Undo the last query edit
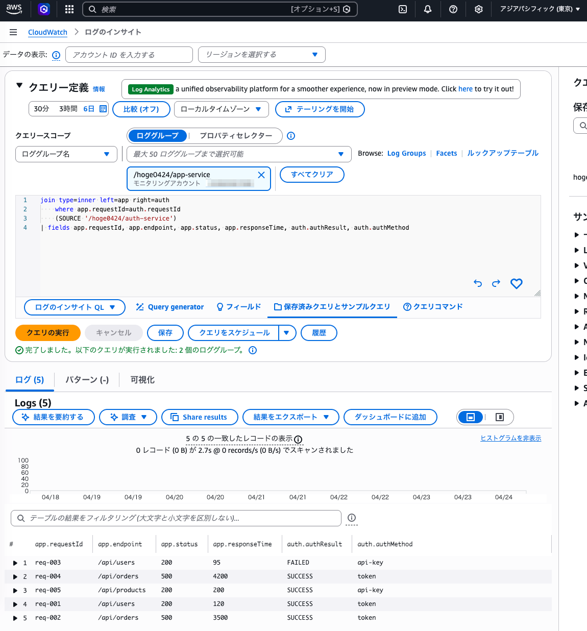This screenshot has height=631, width=587. 477,283
